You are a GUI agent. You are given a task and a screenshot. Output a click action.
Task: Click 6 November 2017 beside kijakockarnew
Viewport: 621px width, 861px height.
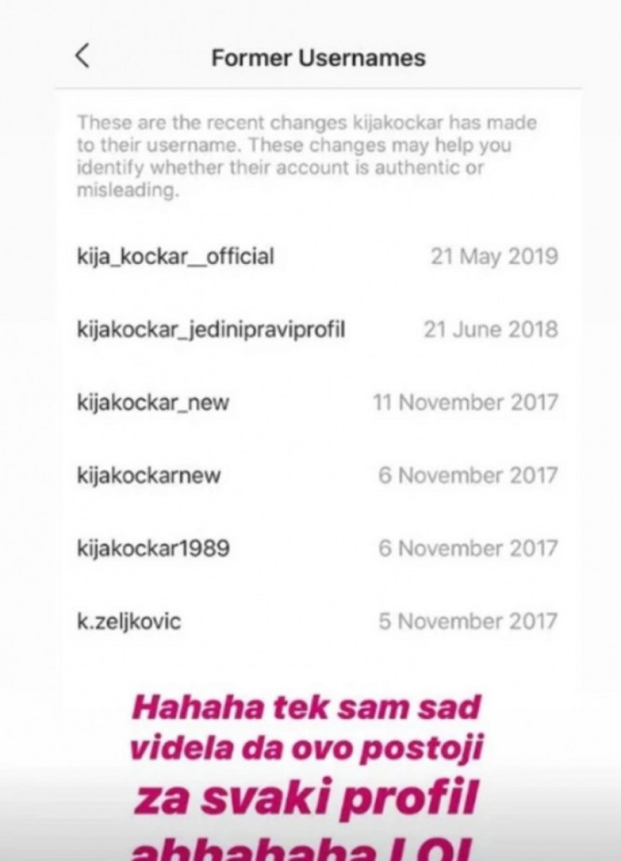pyautogui.click(x=468, y=476)
